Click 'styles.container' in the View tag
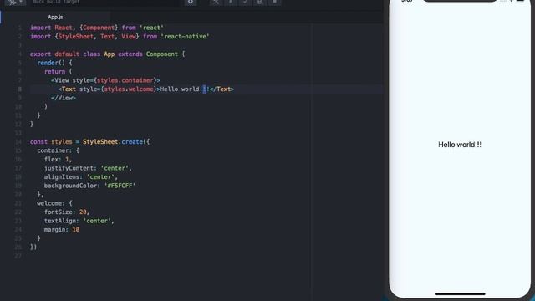 click(125, 80)
